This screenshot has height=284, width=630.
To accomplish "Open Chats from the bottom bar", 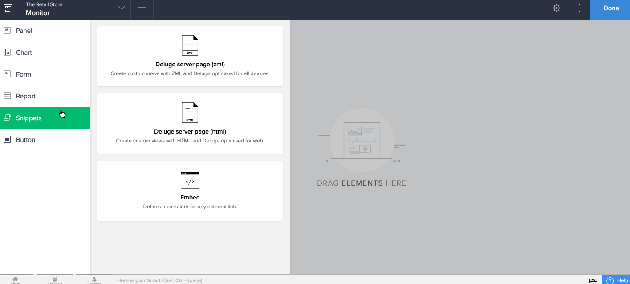I will click(x=15, y=280).
